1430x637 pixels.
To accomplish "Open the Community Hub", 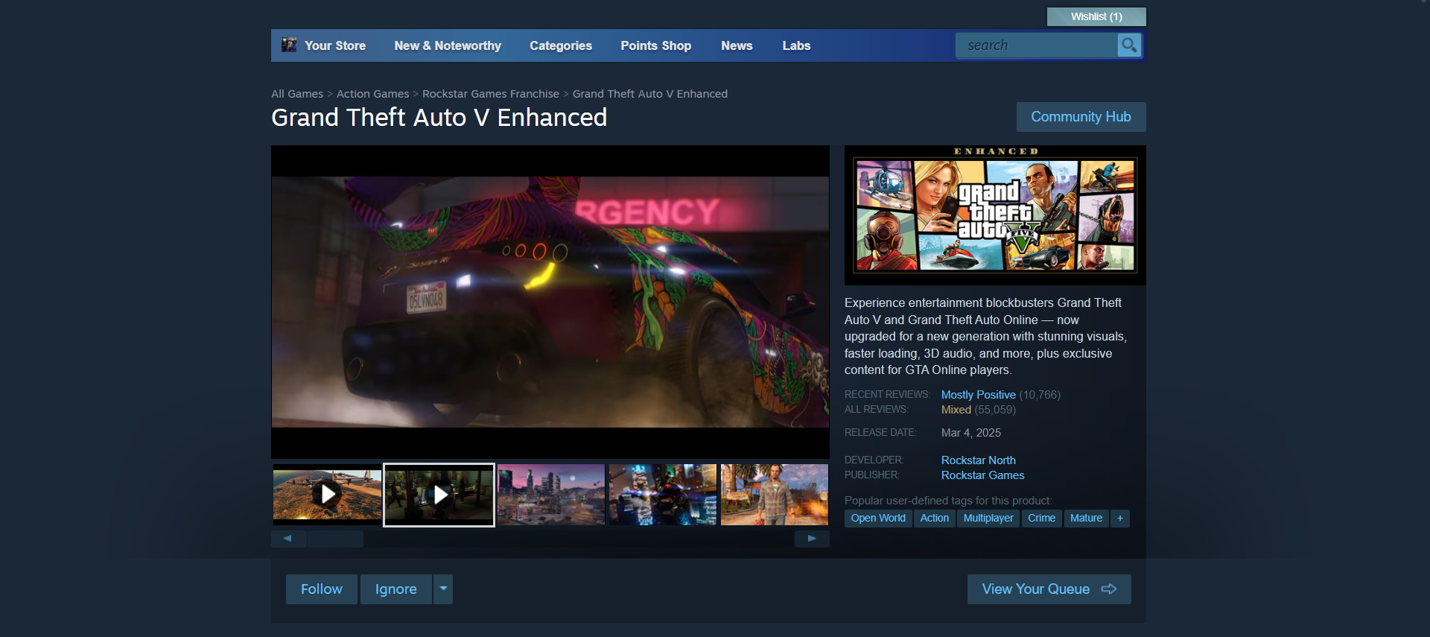I will [1080, 117].
